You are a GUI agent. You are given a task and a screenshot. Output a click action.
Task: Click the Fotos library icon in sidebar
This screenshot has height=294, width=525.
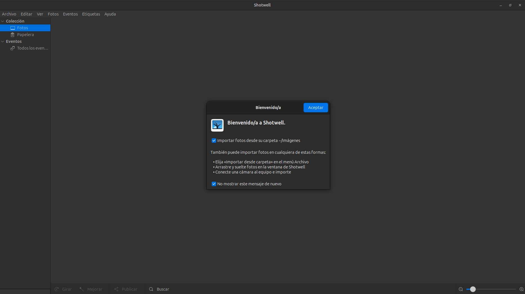pyautogui.click(x=13, y=28)
